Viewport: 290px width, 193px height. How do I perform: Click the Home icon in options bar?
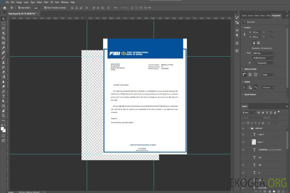point(5,8)
